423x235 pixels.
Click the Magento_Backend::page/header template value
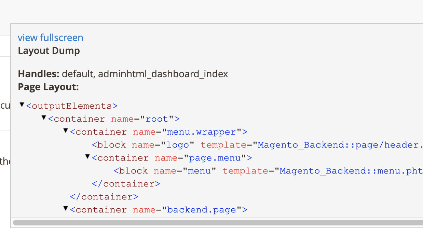(x=340, y=145)
